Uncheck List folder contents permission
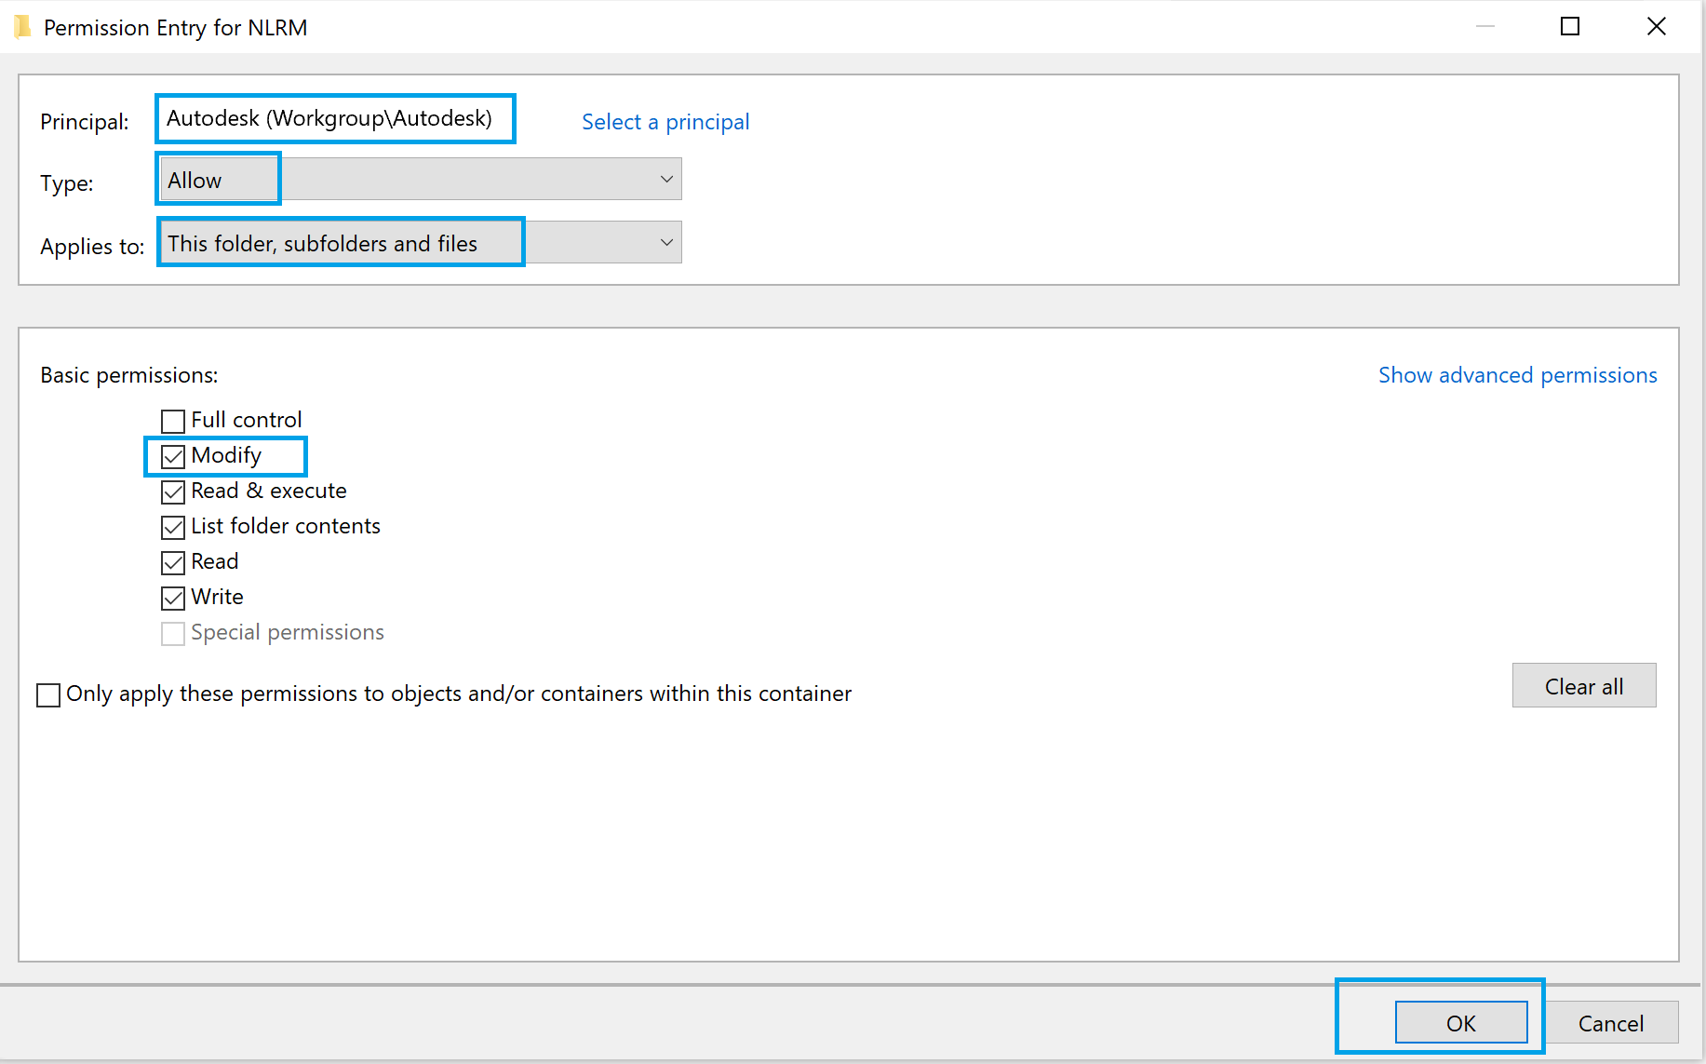The image size is (1706, 1064). pos(173,528)
